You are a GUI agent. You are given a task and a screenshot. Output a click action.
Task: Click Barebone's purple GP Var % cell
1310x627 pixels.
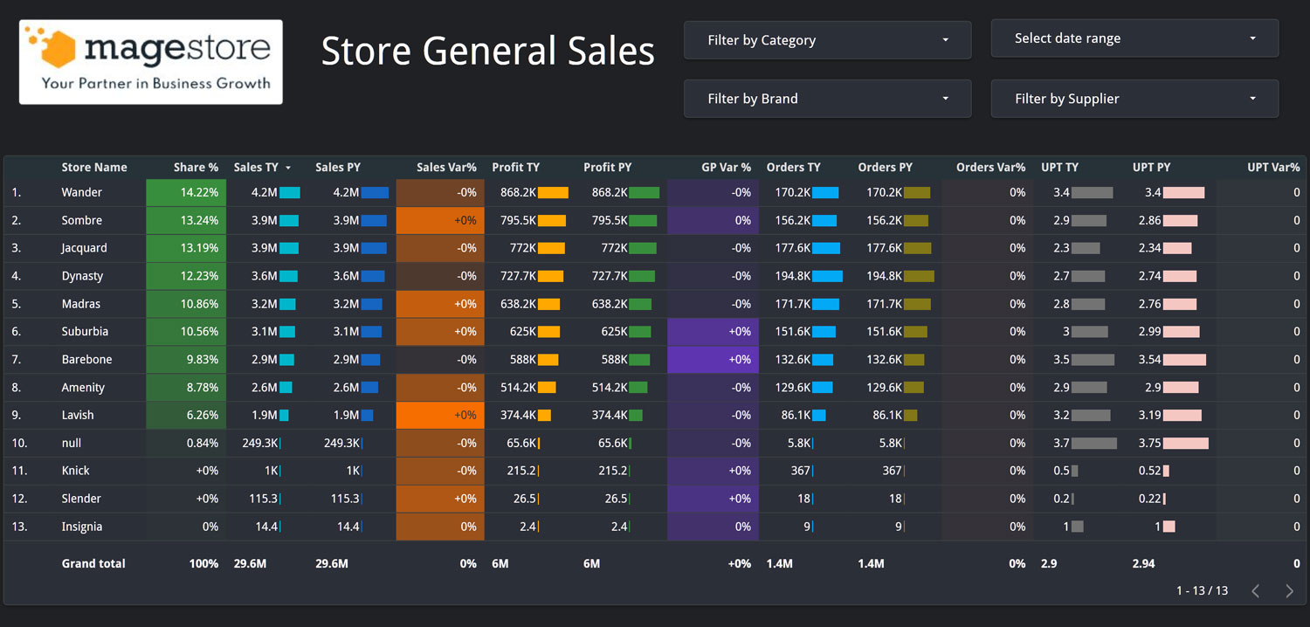click(714, 360)
